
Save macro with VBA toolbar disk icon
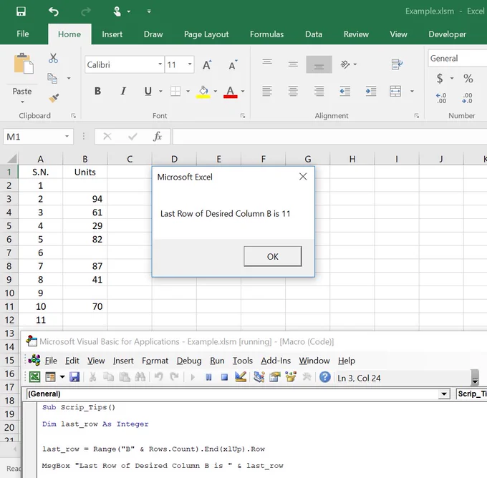point(74,377)
